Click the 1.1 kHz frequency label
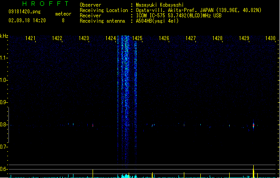The image size is (280, 178). point(4,58)
